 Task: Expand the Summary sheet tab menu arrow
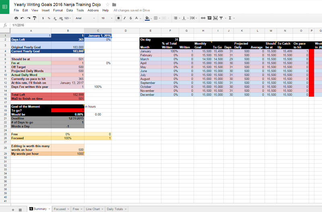(49, 209)
